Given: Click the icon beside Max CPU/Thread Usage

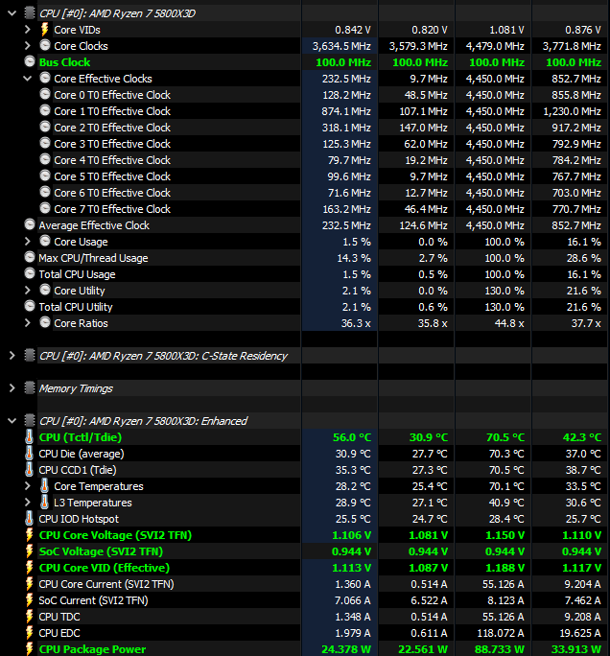Looking at the screenshot, I should click(30, 257).
